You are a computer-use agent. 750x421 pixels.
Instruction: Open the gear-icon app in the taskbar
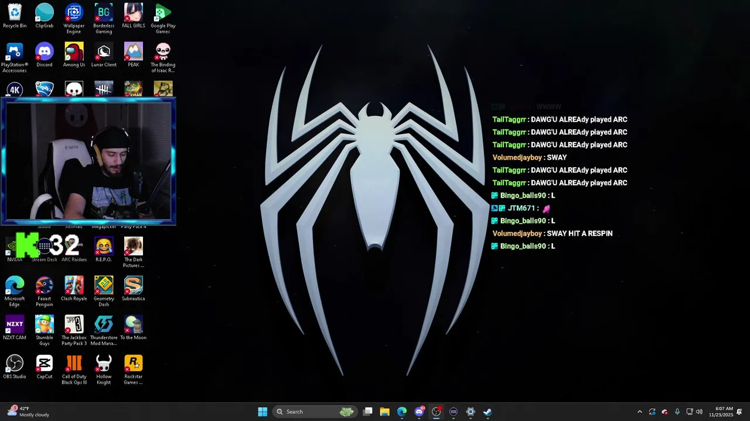click(x=471, y=412)
